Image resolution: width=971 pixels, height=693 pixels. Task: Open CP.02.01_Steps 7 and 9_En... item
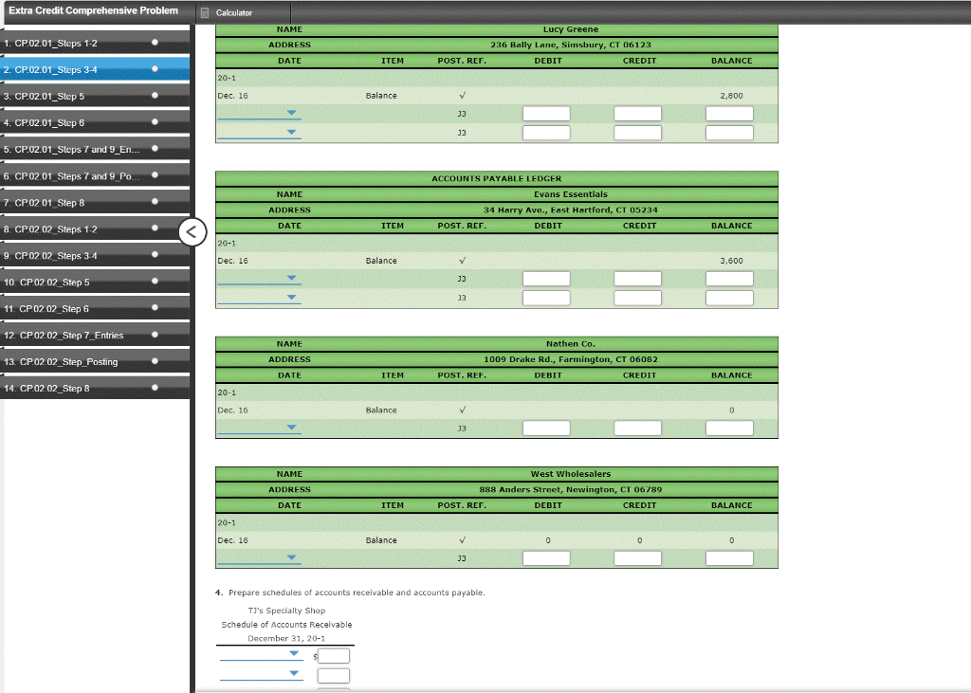pyautogui.click(x=95, y=150)
